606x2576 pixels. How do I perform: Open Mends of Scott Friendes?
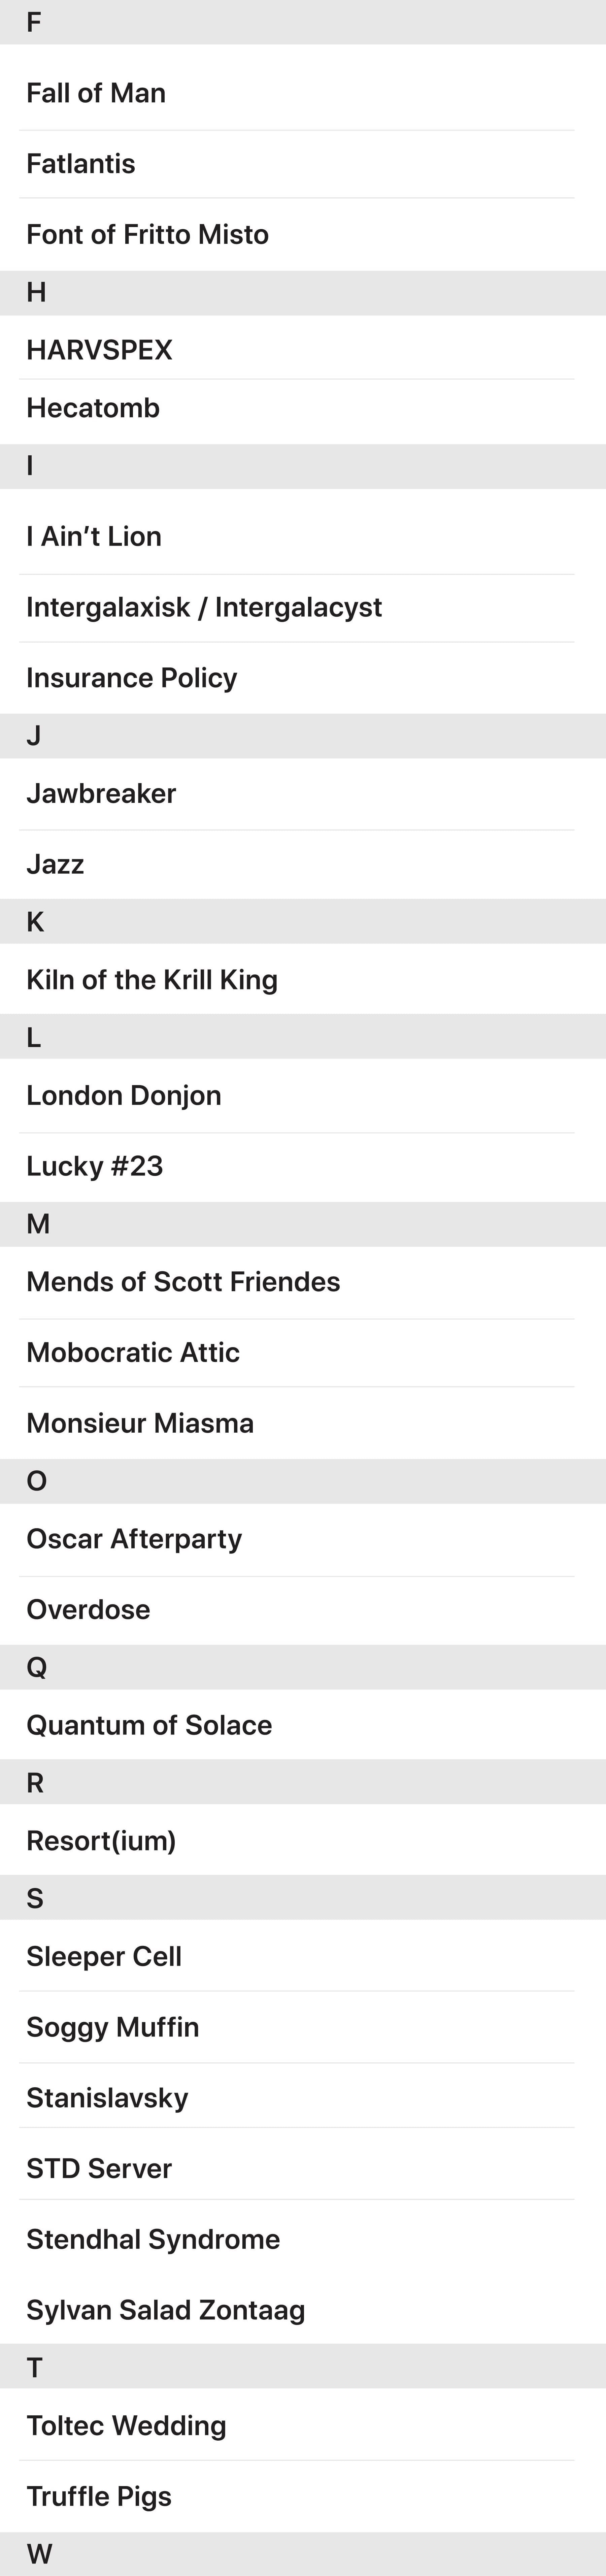183,1282
